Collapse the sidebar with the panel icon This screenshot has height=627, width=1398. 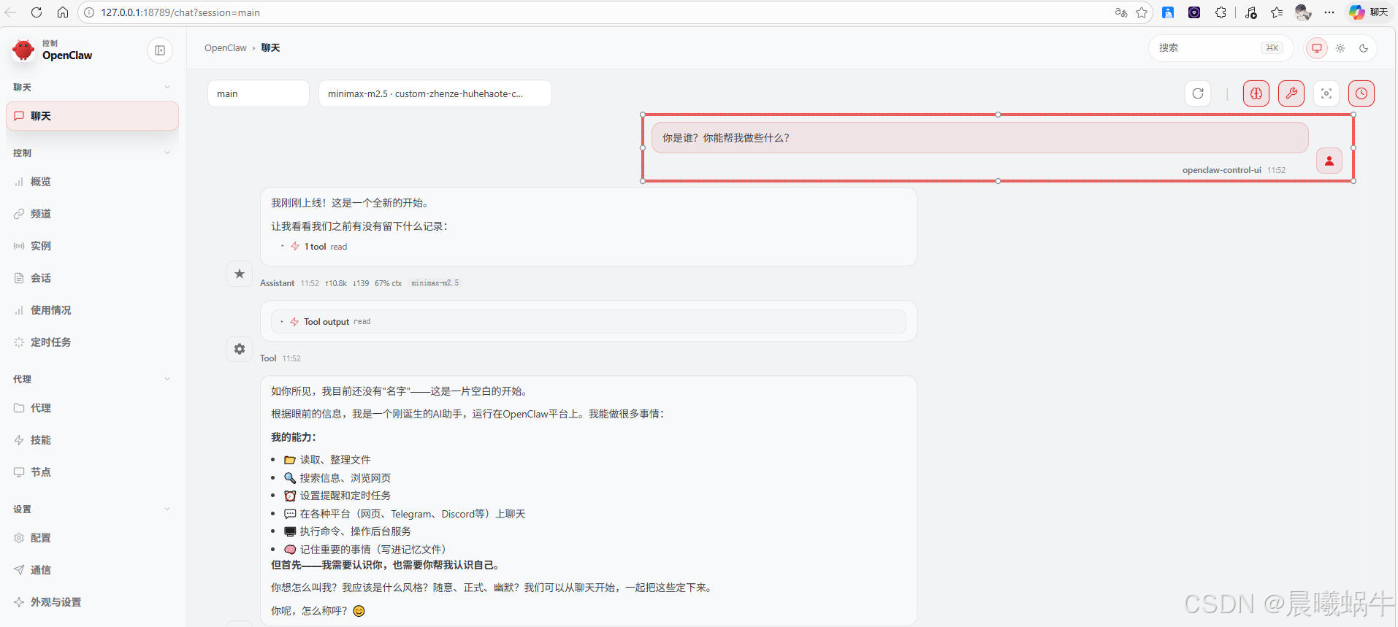pos(160,50)
